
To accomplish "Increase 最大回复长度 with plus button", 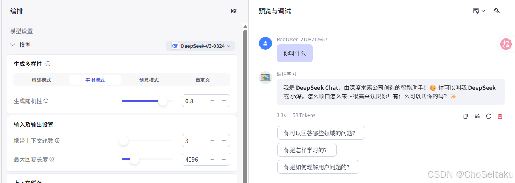I will click(x=224, y=159).
